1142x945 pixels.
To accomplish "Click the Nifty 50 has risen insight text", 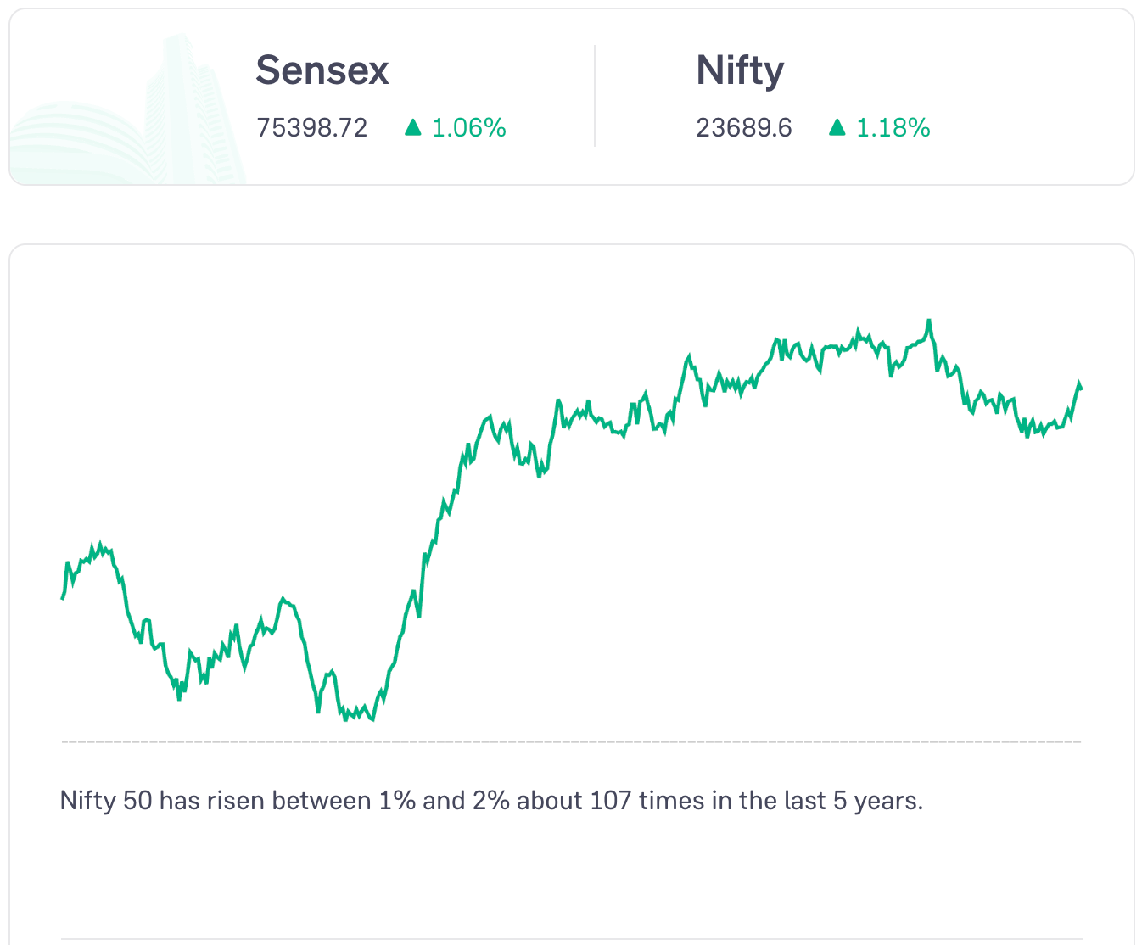I will coord(491,801).
